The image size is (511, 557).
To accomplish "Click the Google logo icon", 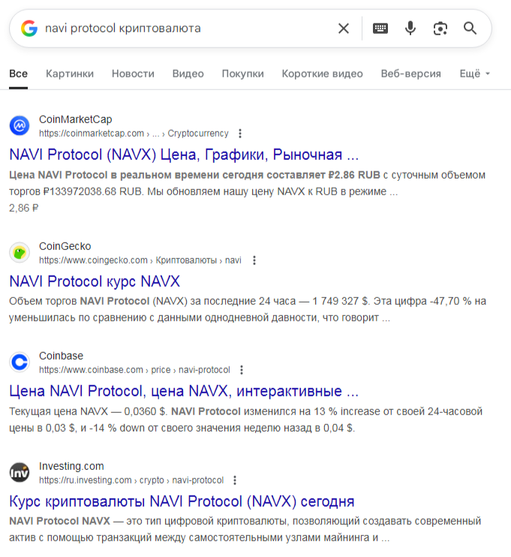I will [x=29, y=29].
